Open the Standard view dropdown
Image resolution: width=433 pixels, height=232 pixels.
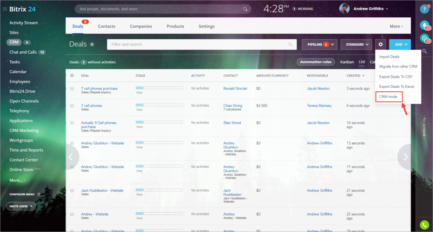(356, 44)
